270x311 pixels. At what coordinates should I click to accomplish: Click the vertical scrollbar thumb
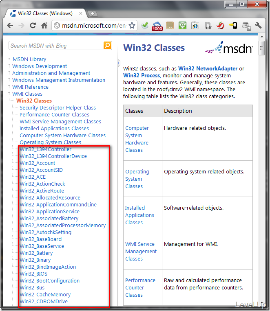tap(262, 48)
